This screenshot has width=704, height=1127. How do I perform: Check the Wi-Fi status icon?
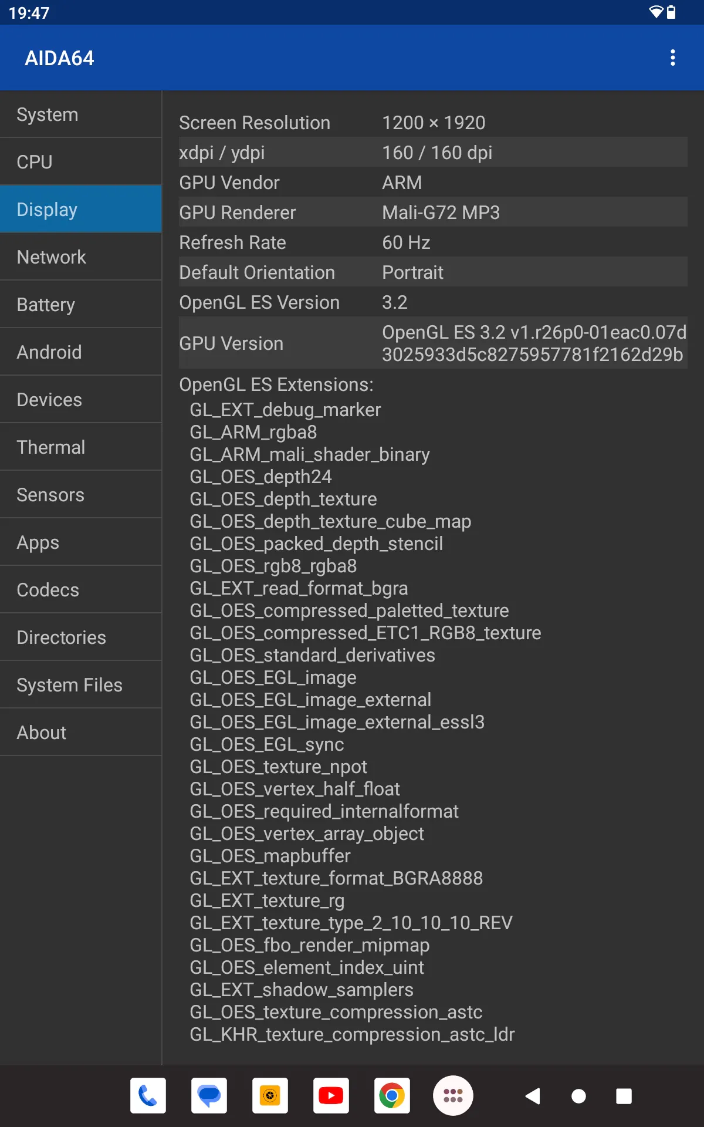click(656, 12)
